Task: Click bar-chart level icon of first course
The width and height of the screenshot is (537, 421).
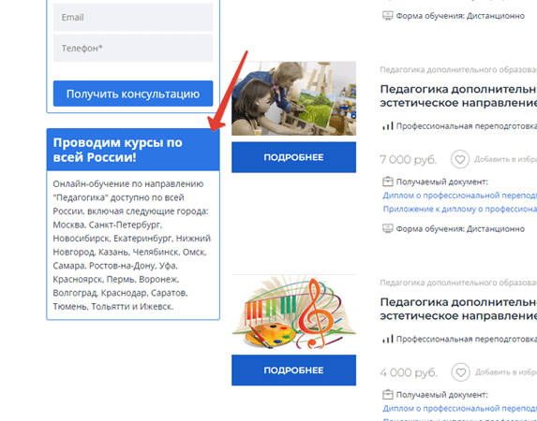Action: [388, 126]
